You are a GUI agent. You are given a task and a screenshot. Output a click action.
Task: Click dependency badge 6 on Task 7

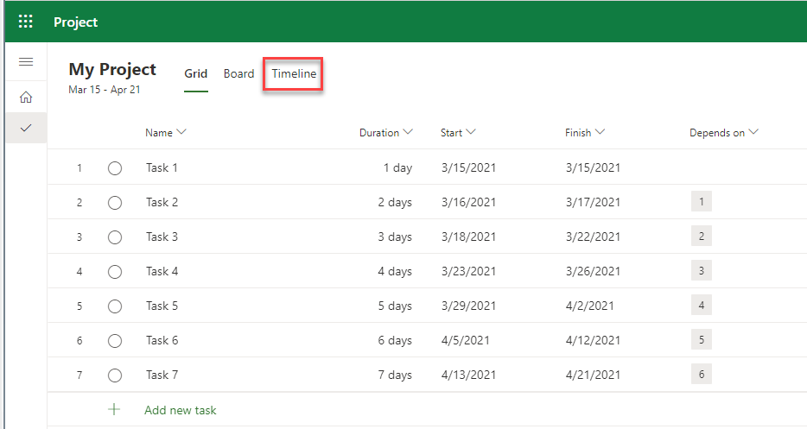(701, 375)
